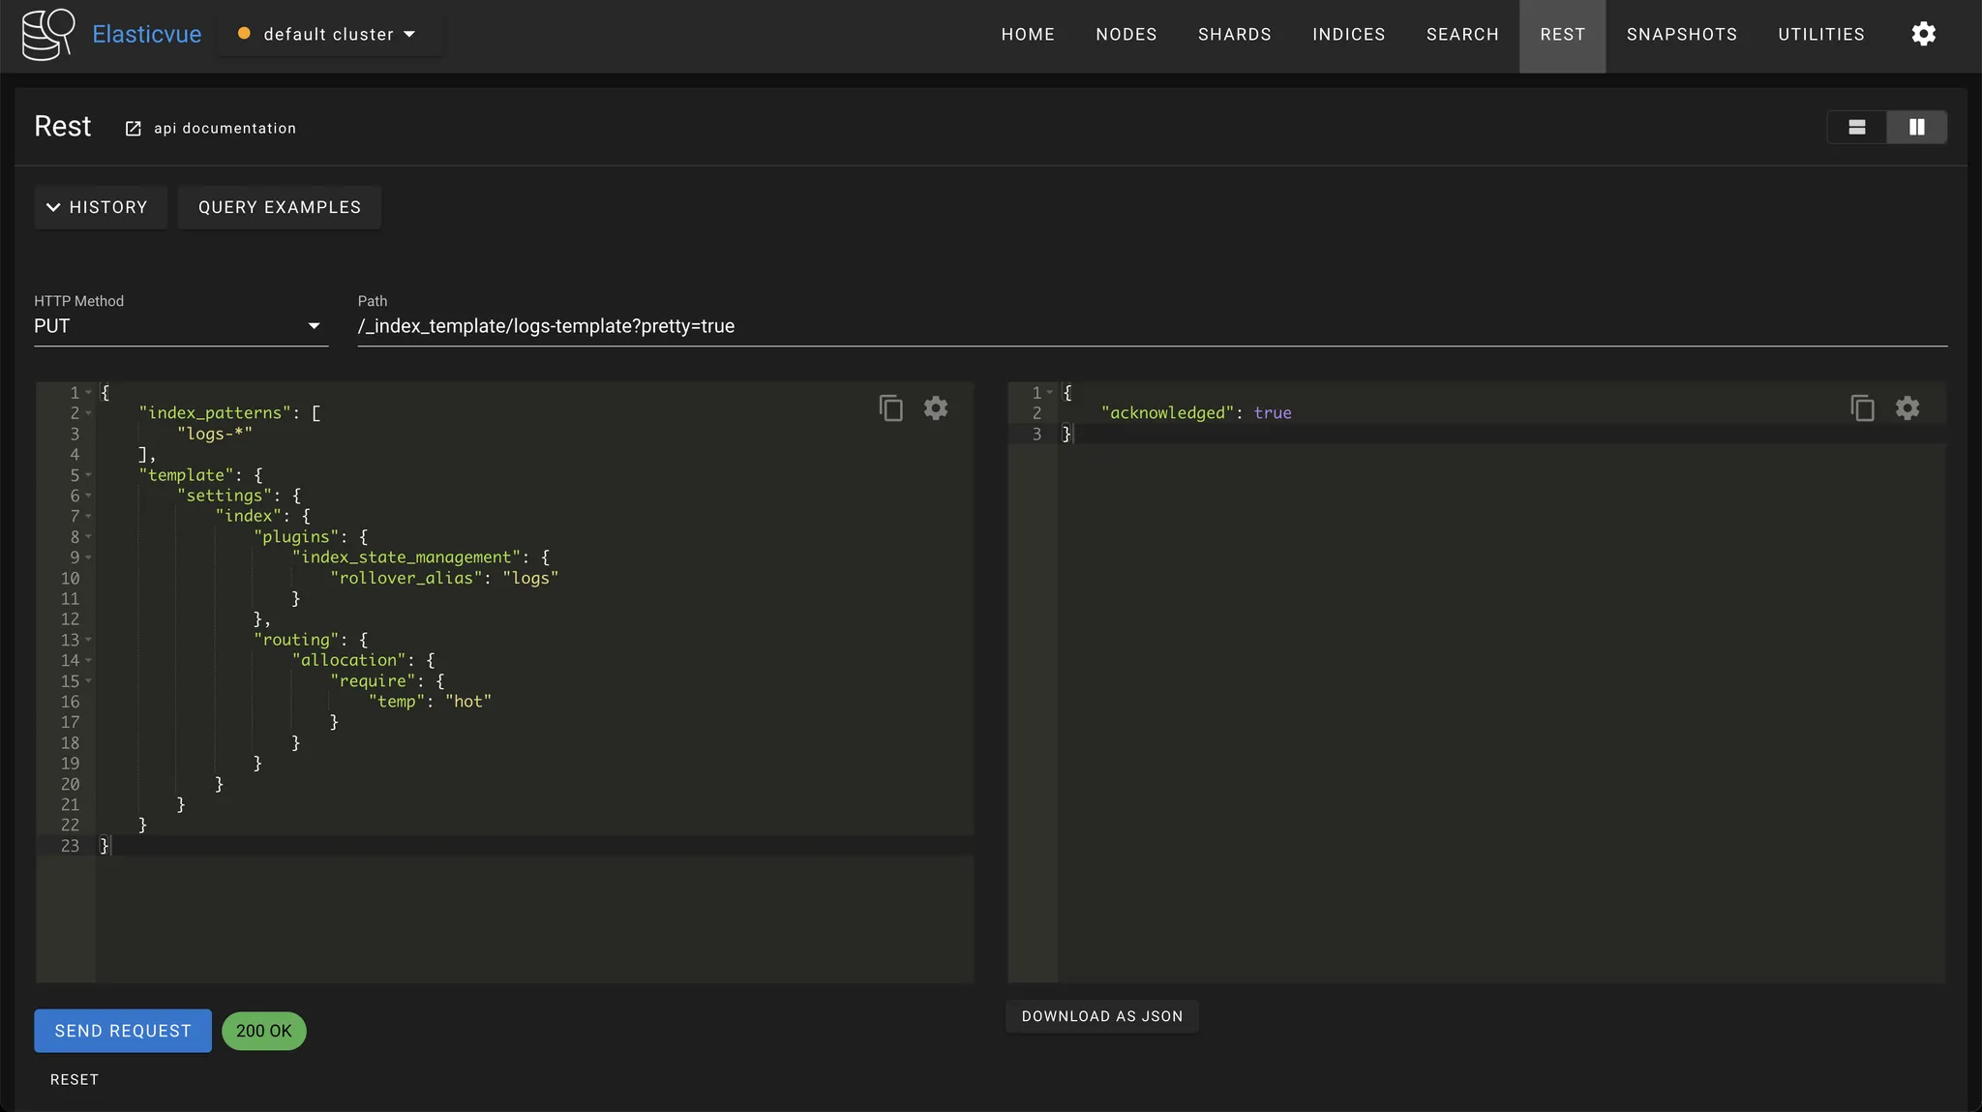Viewport: 1982px width, 1112px height.
Task: Click the 200 OK status badge
Action: [263, 1031]
